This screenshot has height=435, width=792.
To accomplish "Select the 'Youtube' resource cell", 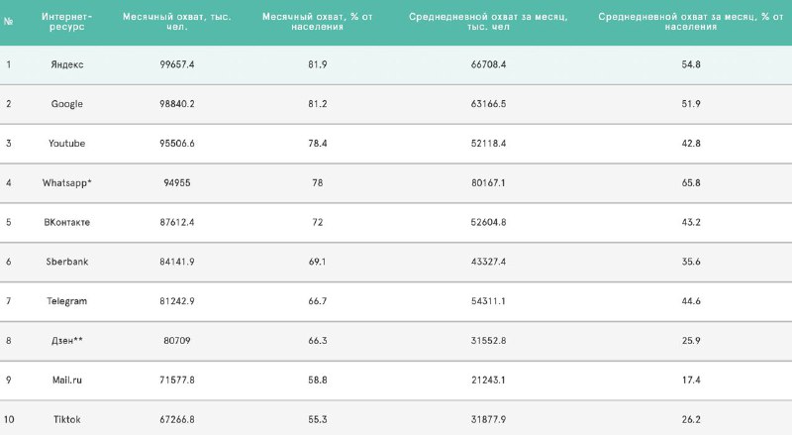I will (x=66, y=143).
